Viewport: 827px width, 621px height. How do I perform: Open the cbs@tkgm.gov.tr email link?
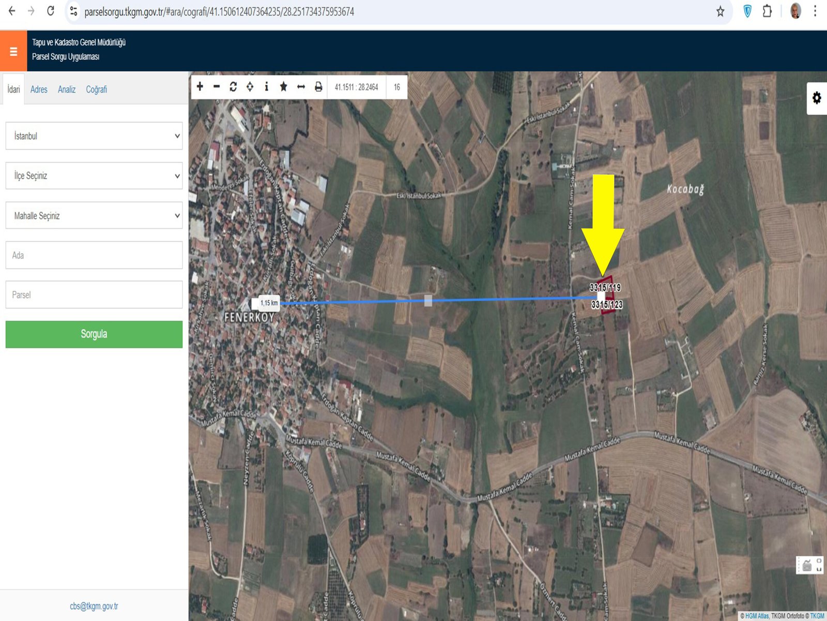[94, 606]
